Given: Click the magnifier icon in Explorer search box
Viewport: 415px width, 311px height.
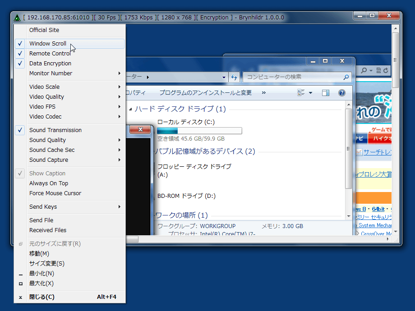Looking at the screenshot, I should (346, 77).
